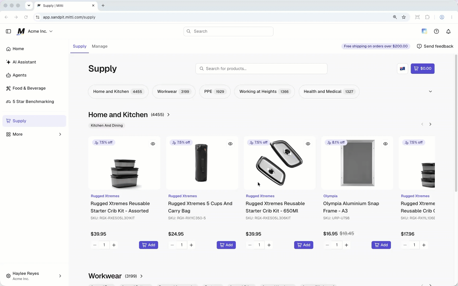Toggle watch eye on Assorted Crib Kit

pos(153,144)
